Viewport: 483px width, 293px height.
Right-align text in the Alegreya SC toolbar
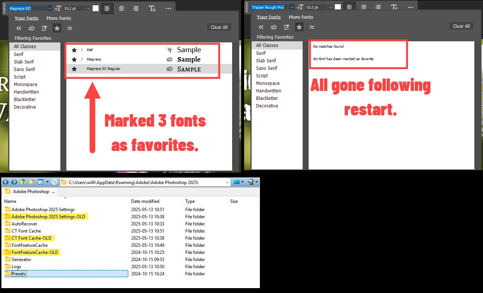136,8
